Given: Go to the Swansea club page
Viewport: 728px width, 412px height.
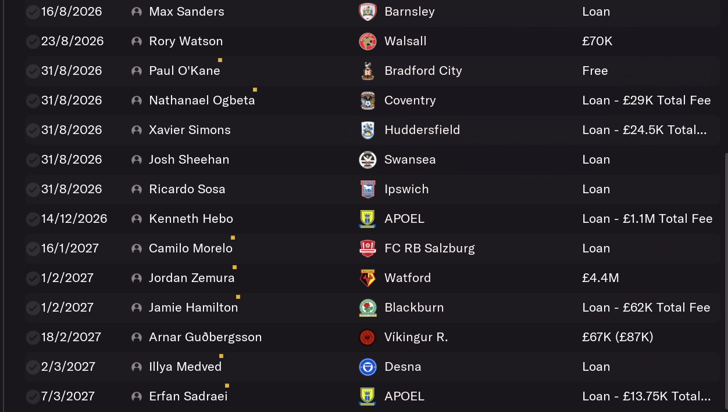Looking at the screenshot, I should (410, 160).
